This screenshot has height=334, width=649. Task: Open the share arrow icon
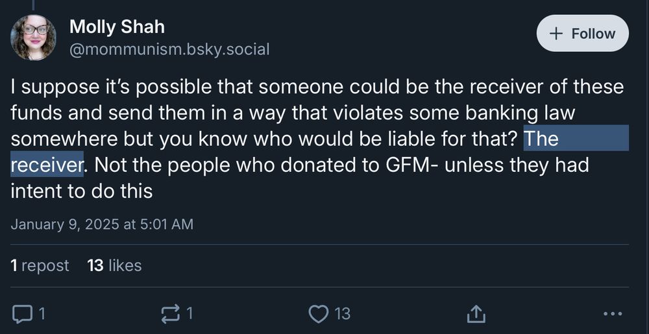point(475,314)
